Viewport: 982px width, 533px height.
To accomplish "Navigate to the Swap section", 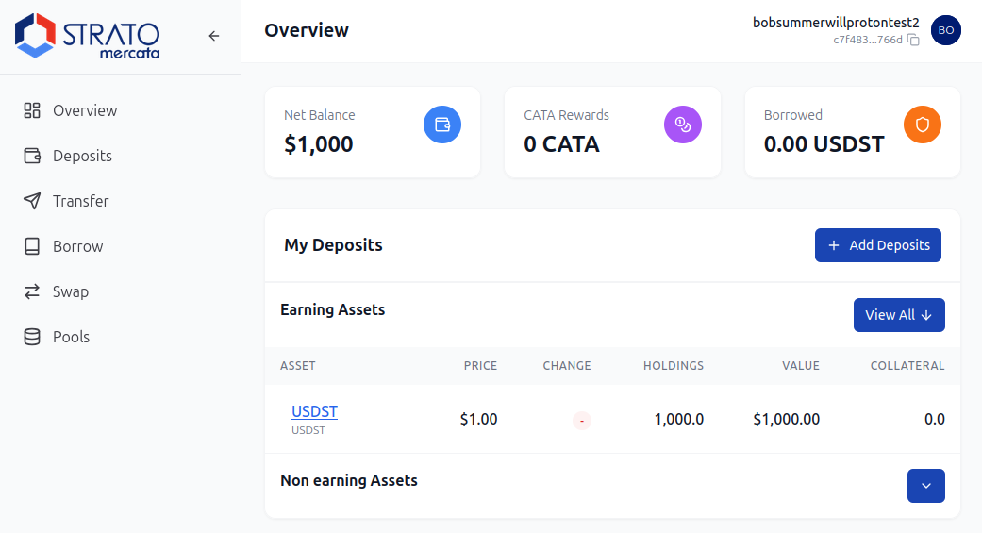I will click(71, 291).
